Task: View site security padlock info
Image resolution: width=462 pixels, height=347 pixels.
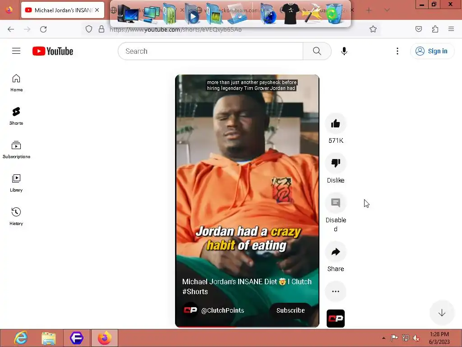Action: coord(102,29)
